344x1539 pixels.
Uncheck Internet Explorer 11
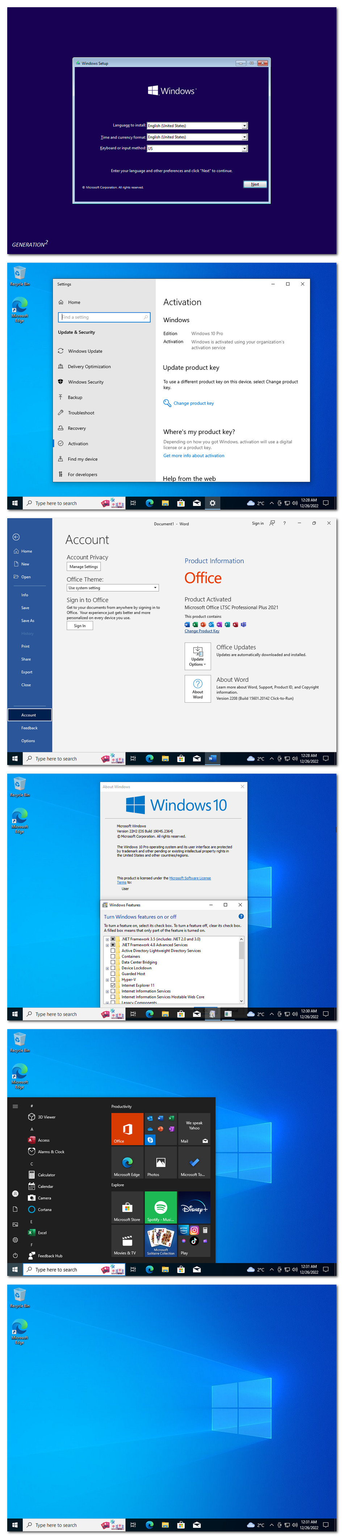(x=113, y=985)
